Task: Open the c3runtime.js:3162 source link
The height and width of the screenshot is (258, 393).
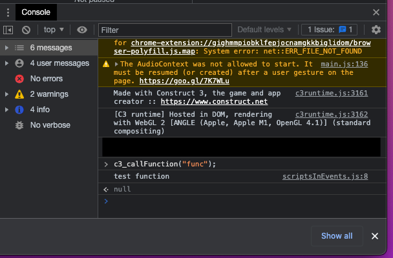Action: pyautogui.click(x=332, y=115)
